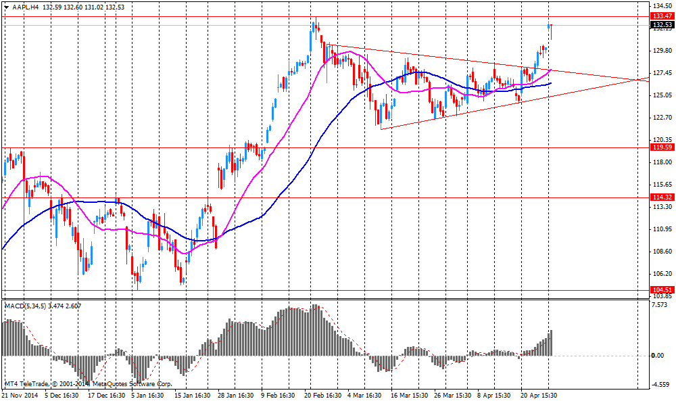Click the 7.573 MACD scale value
The width and height of the screenshot is (676, 401).
pyautogui.click(x=660, y=305)
